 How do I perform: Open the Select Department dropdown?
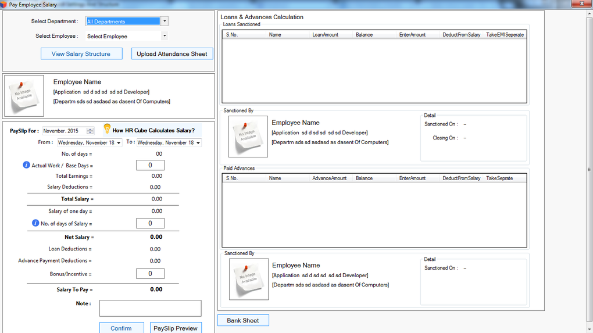[x=165, y=21]
